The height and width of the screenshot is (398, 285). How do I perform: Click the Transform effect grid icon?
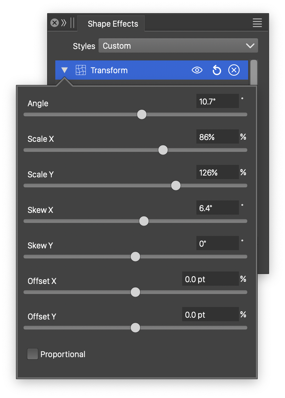(x=81, y=70)
